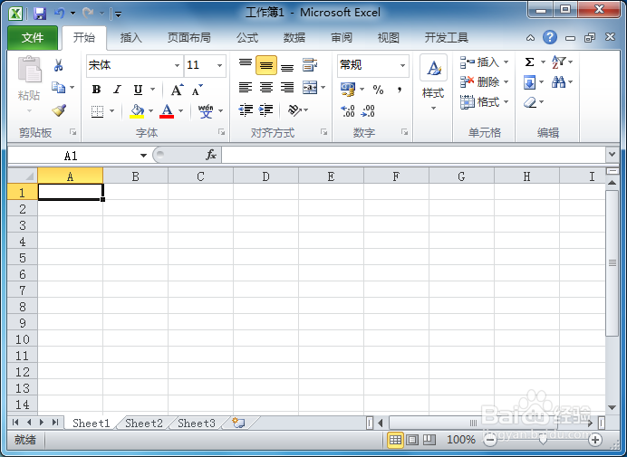Screen dimensions: 627x457
Task: Click the Increase Indent icon
Action: click(x=265, y=109)
